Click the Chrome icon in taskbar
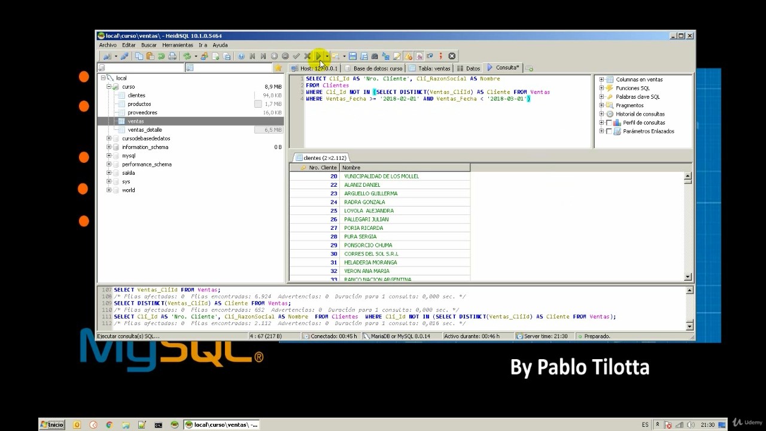Image resolution: width=766 pixels, height=431 pixels. (x=110, y=424)
